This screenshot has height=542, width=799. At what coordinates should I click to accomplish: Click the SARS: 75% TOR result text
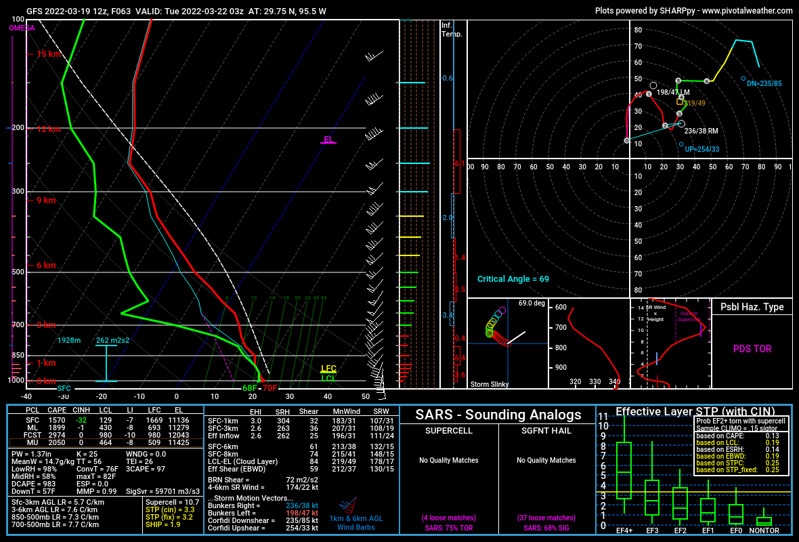coord(449,528)
